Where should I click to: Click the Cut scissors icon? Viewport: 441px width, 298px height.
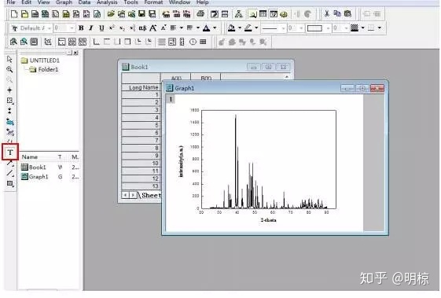click(326, 13)
